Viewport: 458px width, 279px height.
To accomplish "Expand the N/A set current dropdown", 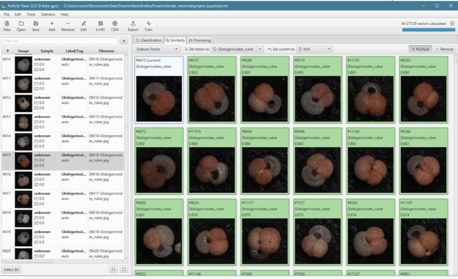I will [329, 49].
